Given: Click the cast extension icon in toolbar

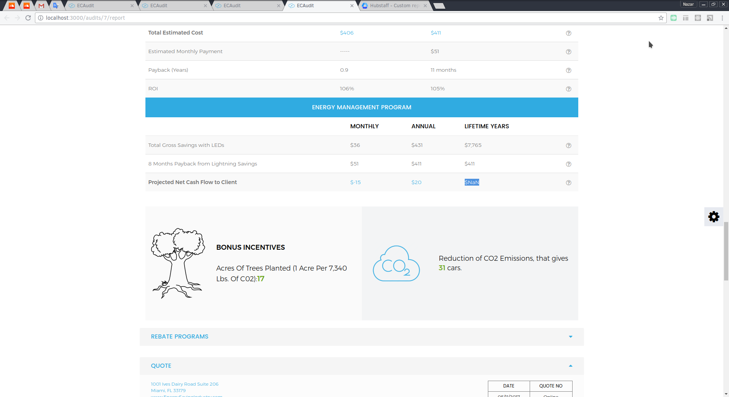Looking at the screenshot, I should click(x=710, y=18).
